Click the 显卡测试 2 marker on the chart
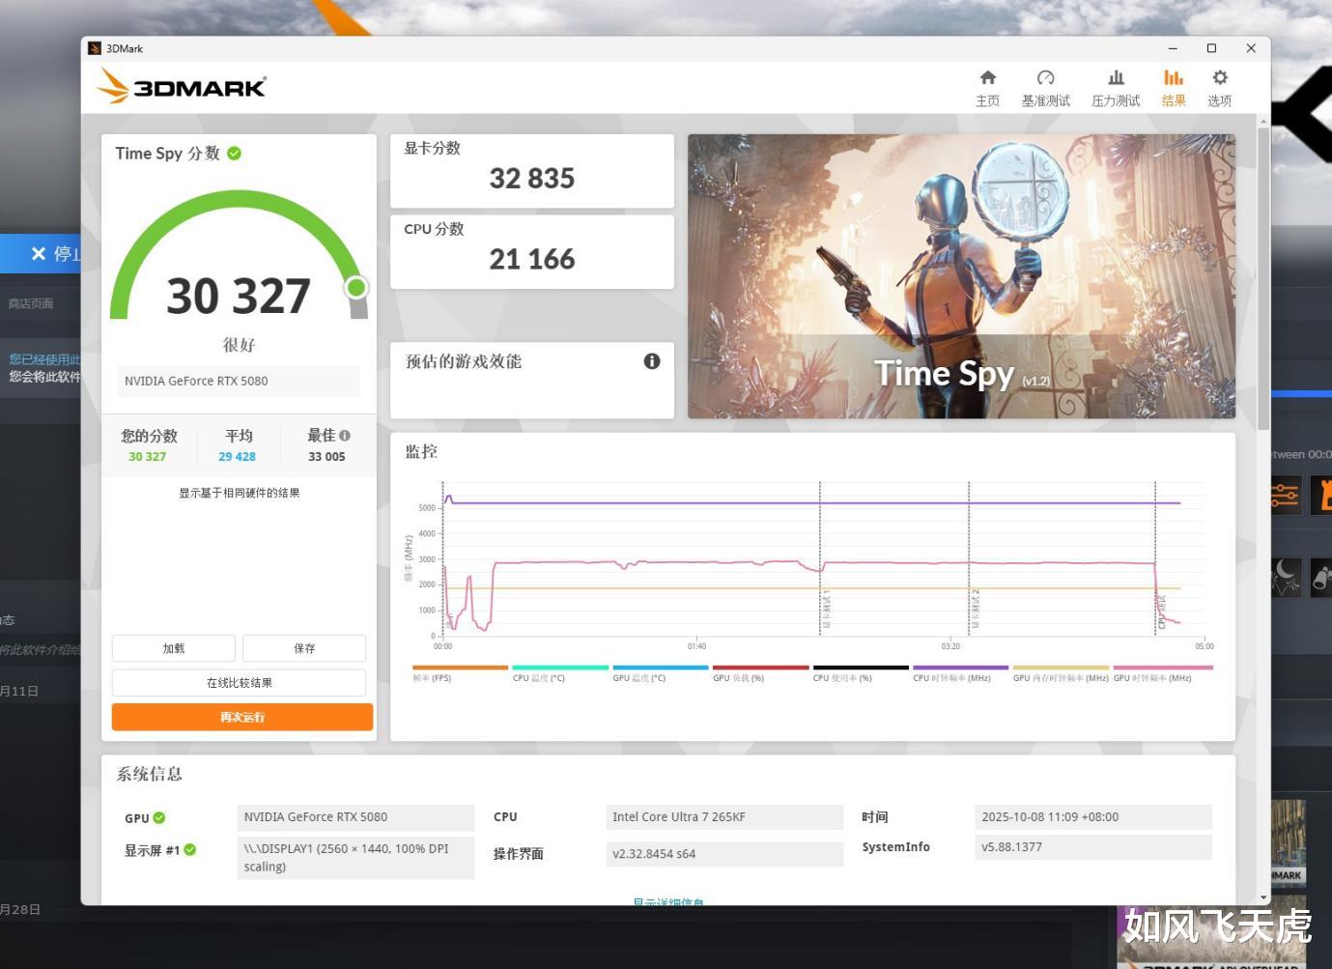Screen dimensions: 1332x969 tap(976, 610)
